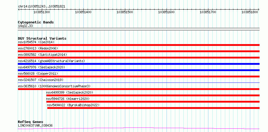This screenshot has width=268, height=132.
Task: Select the esv2760013 (Redon2006) variant label
Action: point(38,48)
